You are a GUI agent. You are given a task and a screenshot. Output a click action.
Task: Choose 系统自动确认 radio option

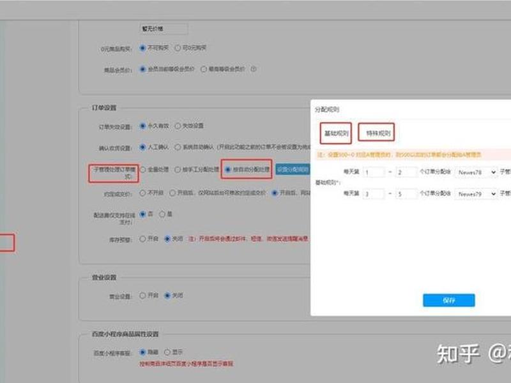point(178,147)
